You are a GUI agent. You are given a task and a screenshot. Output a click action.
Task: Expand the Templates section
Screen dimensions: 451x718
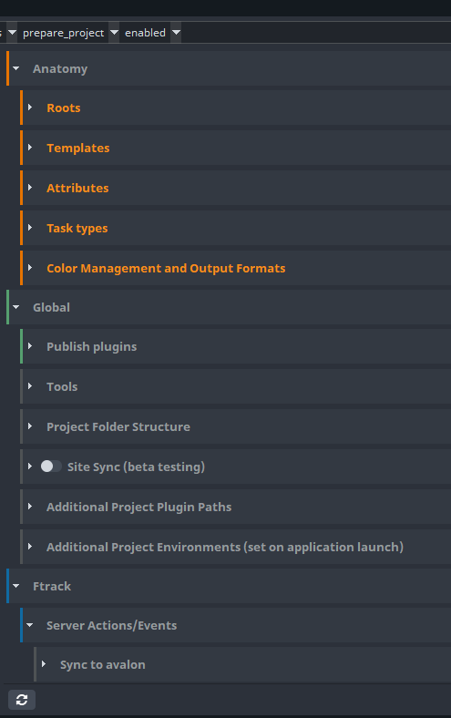coord(30,148)
